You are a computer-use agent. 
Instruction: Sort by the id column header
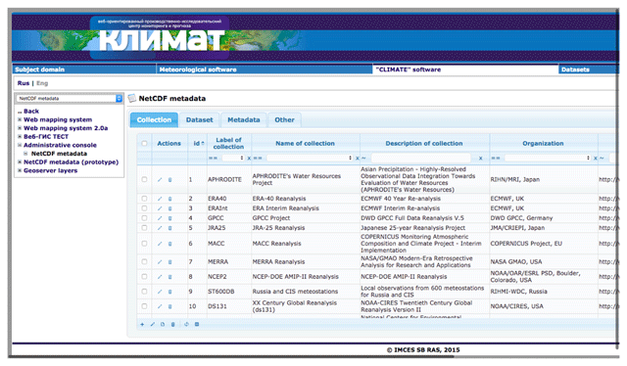pos(198,143)
